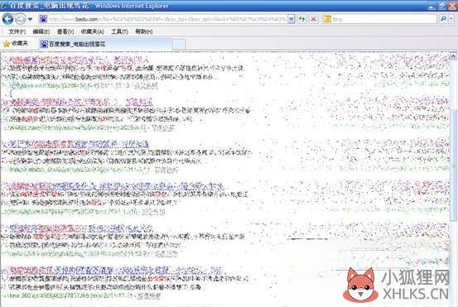The image size is (458, 307).
Task: Open the 查看(V) menu
Action: click(65, 31)
